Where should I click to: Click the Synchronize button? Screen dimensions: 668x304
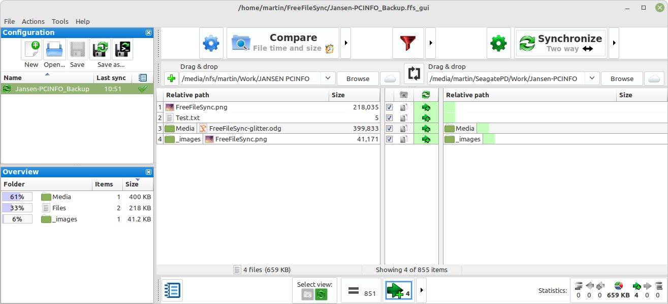tap(561, 43)
